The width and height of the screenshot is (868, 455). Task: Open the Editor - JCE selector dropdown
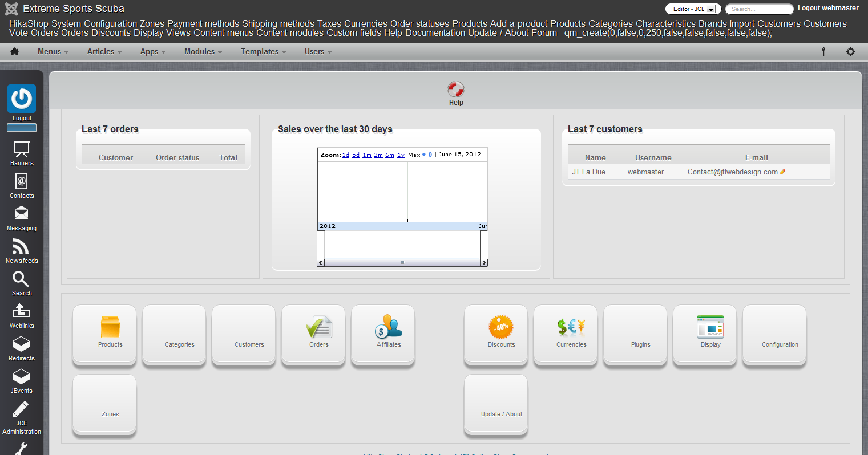693,9
